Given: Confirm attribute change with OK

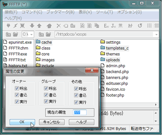Looking at the screenshot, I should (22, 122).
